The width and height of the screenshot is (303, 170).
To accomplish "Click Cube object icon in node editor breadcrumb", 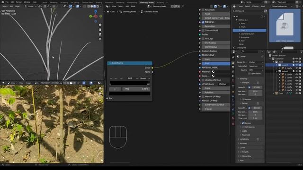I will pos(108,12).
